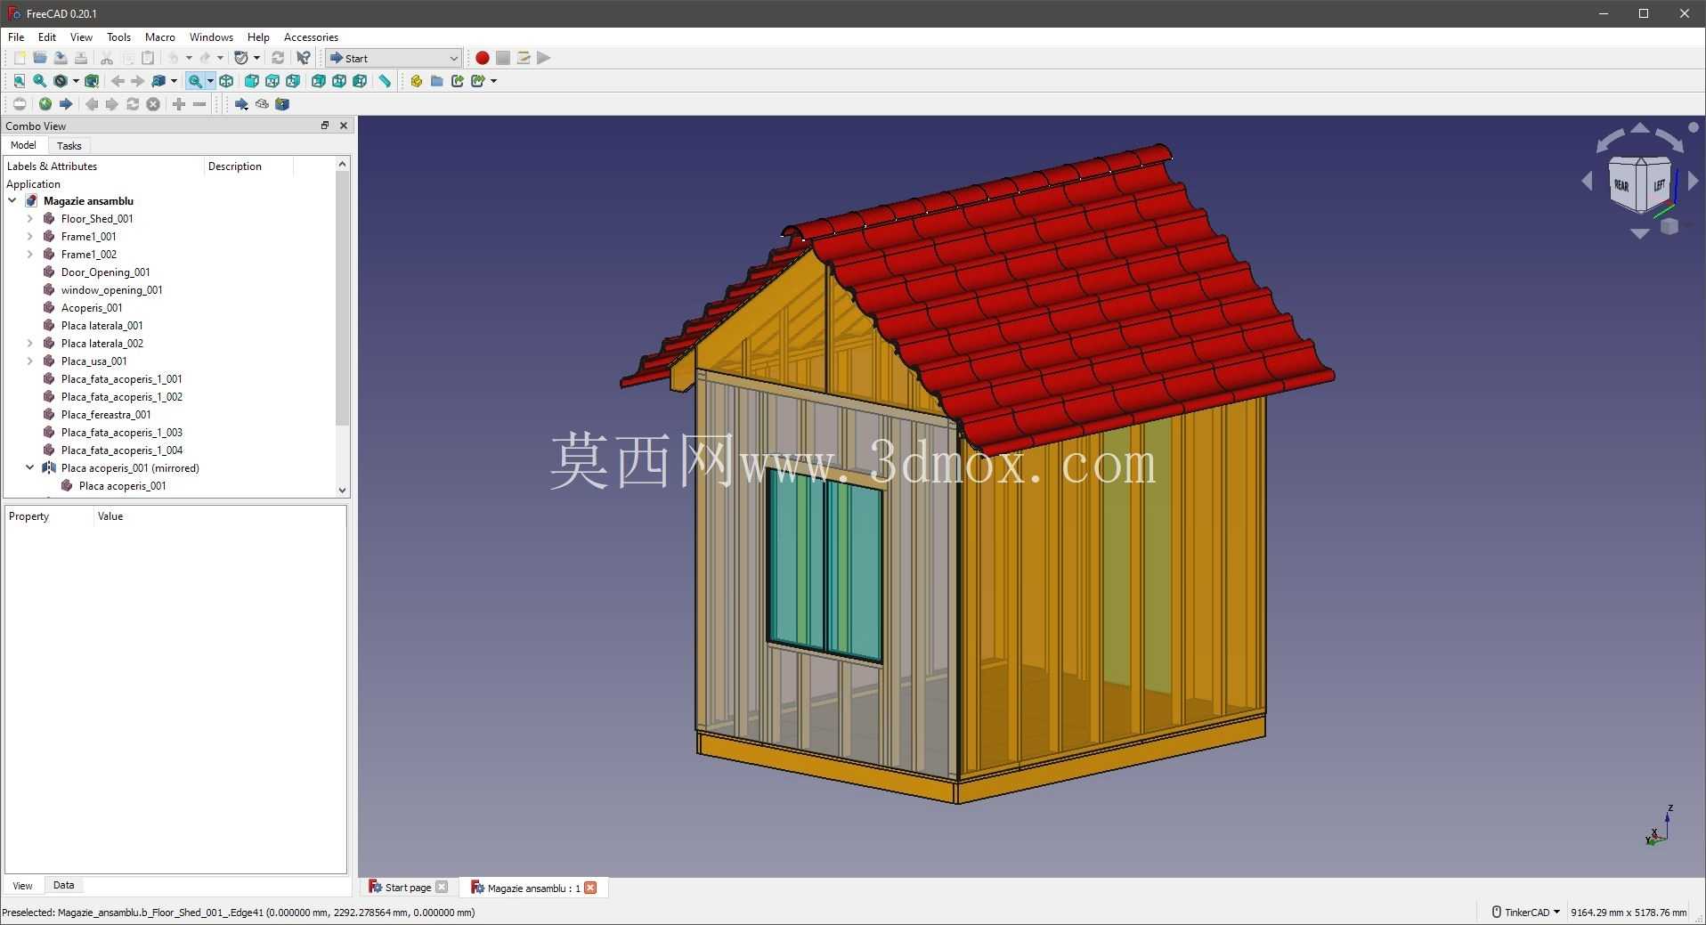This screenshot has height=925, width=1706.
Task: Set top view cube icon
Action: coord(272,81)
